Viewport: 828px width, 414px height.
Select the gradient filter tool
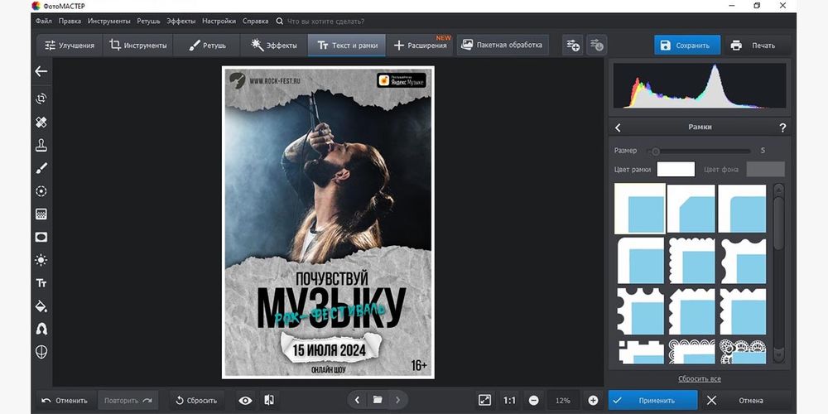coord(41,214)
